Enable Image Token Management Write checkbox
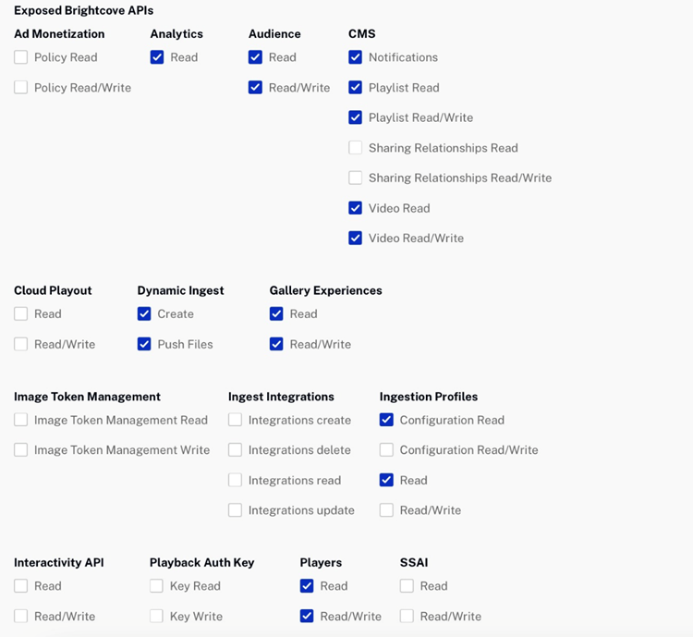This screenshot has width=693, height=637. tap(21, 450)
